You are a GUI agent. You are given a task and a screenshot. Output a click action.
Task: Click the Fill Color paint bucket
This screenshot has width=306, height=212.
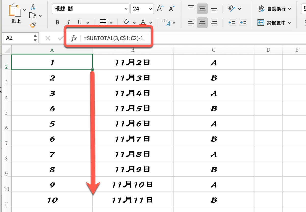pos(126,22)
